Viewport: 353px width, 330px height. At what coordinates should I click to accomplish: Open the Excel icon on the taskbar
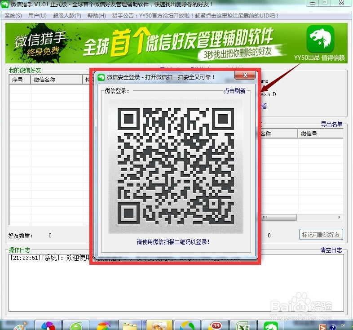[243, 326]
